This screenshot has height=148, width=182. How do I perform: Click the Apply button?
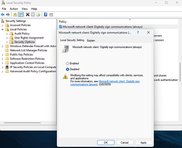[x=143, y=142]
